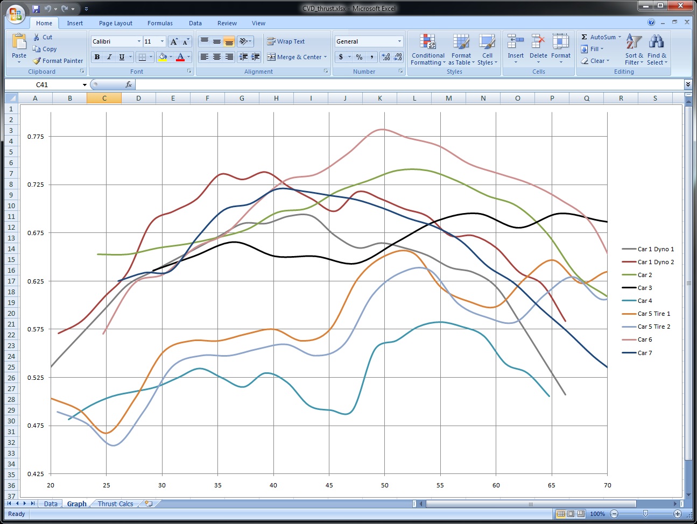Apply the Borders icon
Screen dimensions: 697x524
(142, 57)
